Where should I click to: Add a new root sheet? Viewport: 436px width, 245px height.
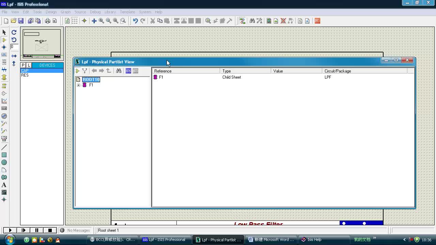276,21
